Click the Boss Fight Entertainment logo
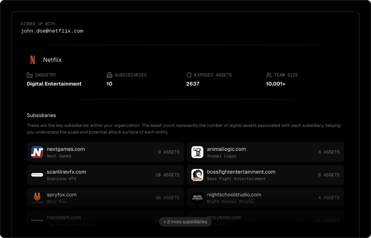 tap(197, 175)
